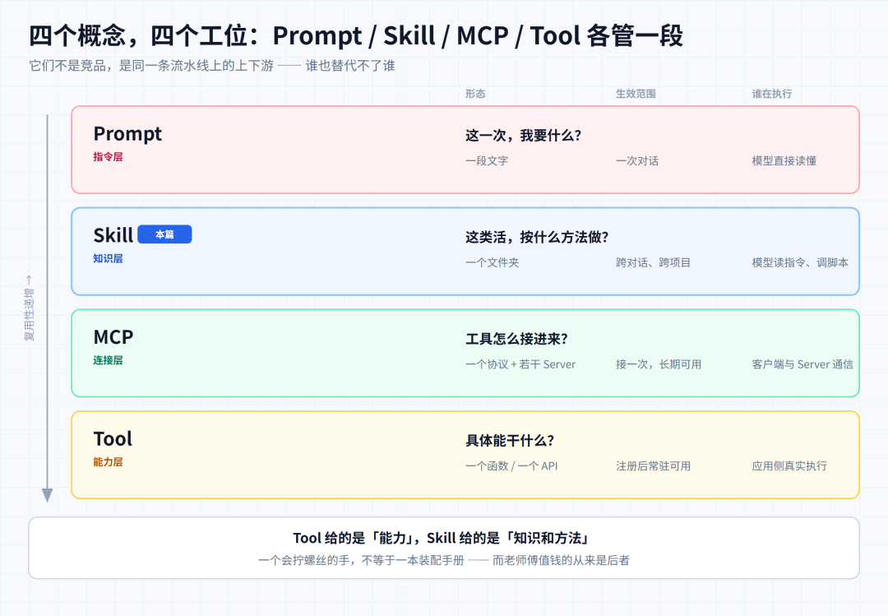
Task: Click the question 这一次，我要什么？
Action: pyautogui.click(x=523, y=136)
